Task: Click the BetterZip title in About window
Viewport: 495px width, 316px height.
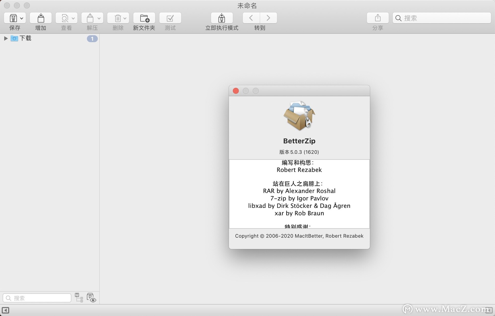Action: tap(299, 141)
